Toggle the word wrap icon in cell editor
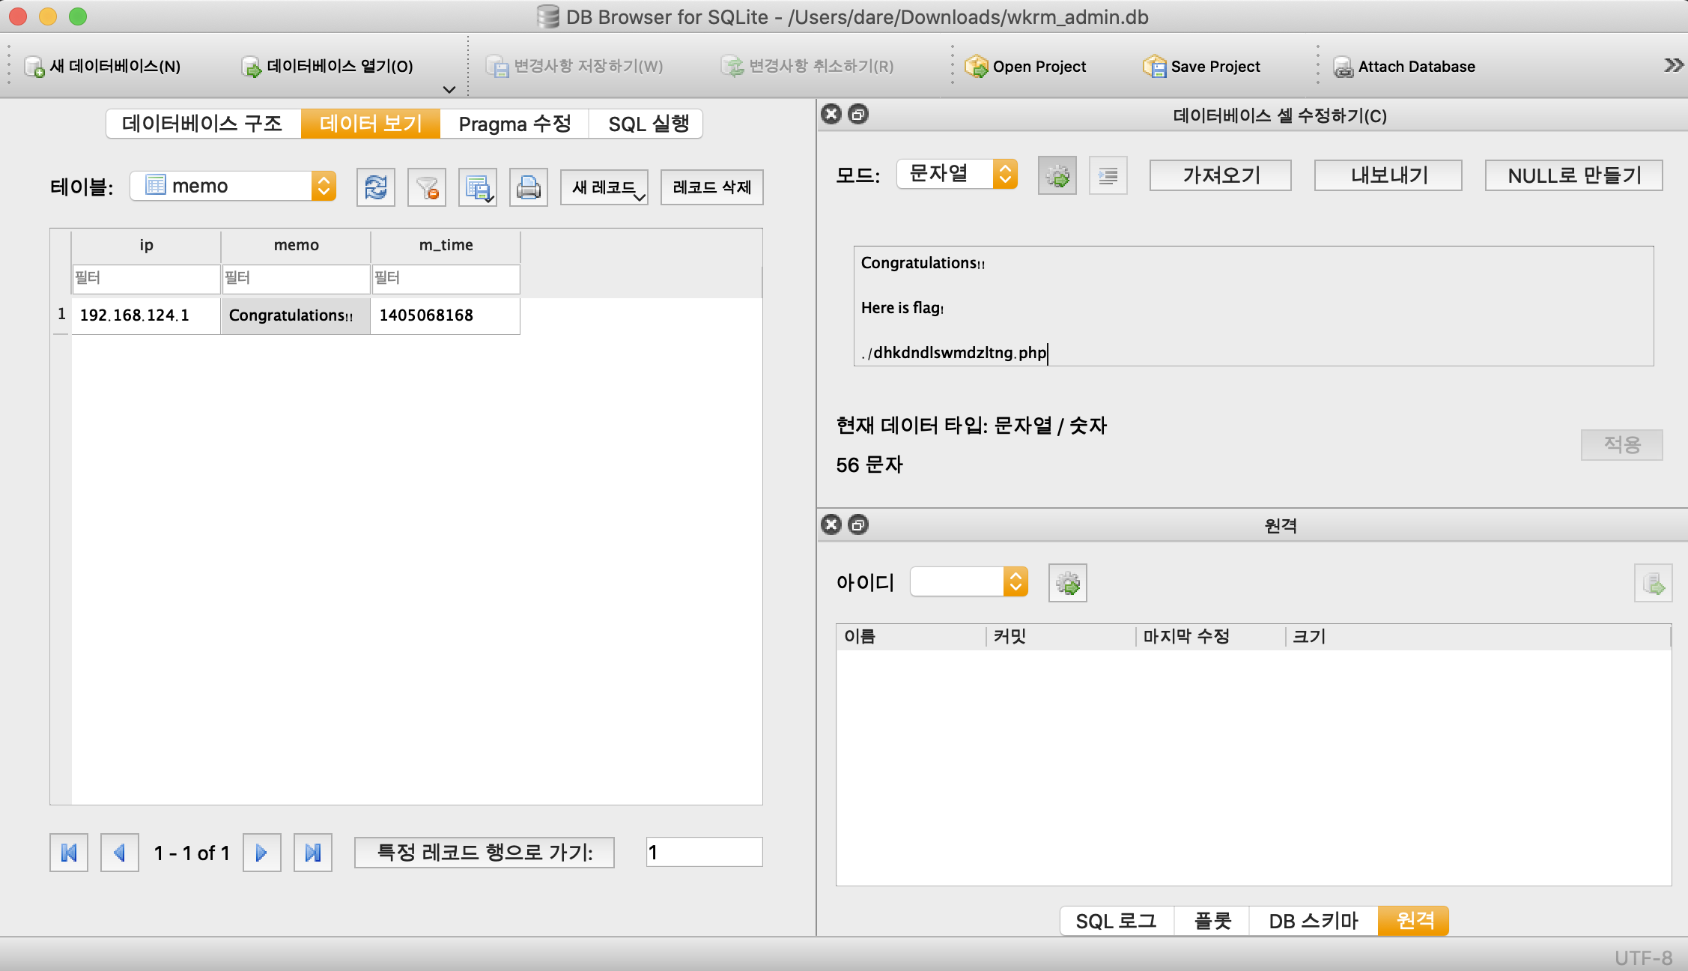 tap(1108, 176)
